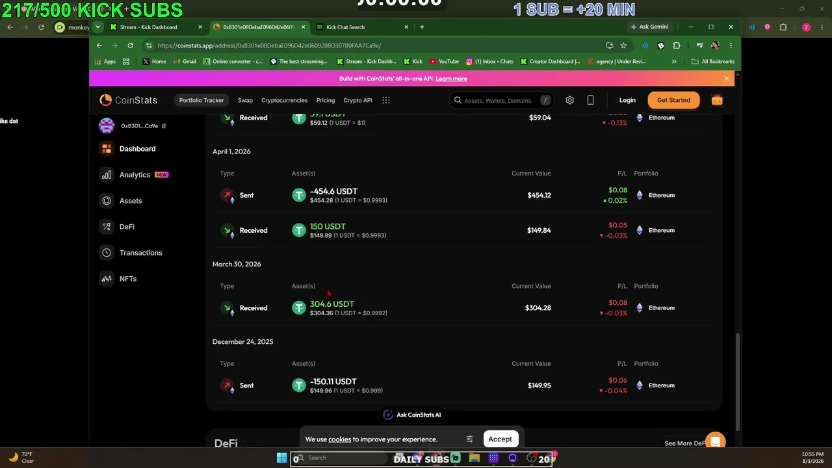Open the Chrome three-dot menu
Image resolution: width=832 pixels, height=468 pixels.
pyautogui.click(x=731, y=45)
